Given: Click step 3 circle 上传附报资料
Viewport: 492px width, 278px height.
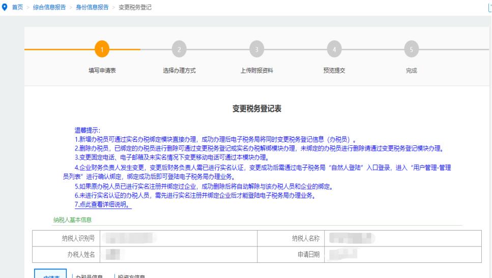Looking at the screenshot, I should 256,50.
